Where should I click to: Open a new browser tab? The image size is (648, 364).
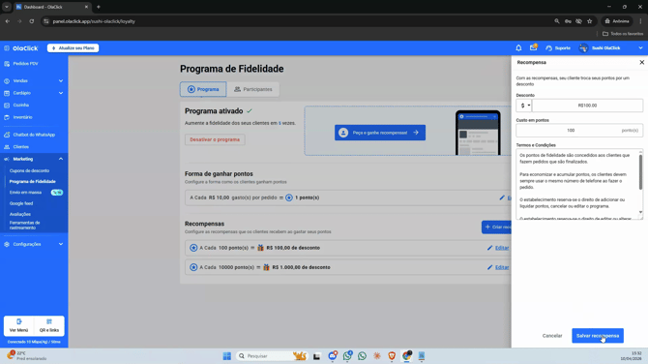pyautogui.click(x=99, y=7)
